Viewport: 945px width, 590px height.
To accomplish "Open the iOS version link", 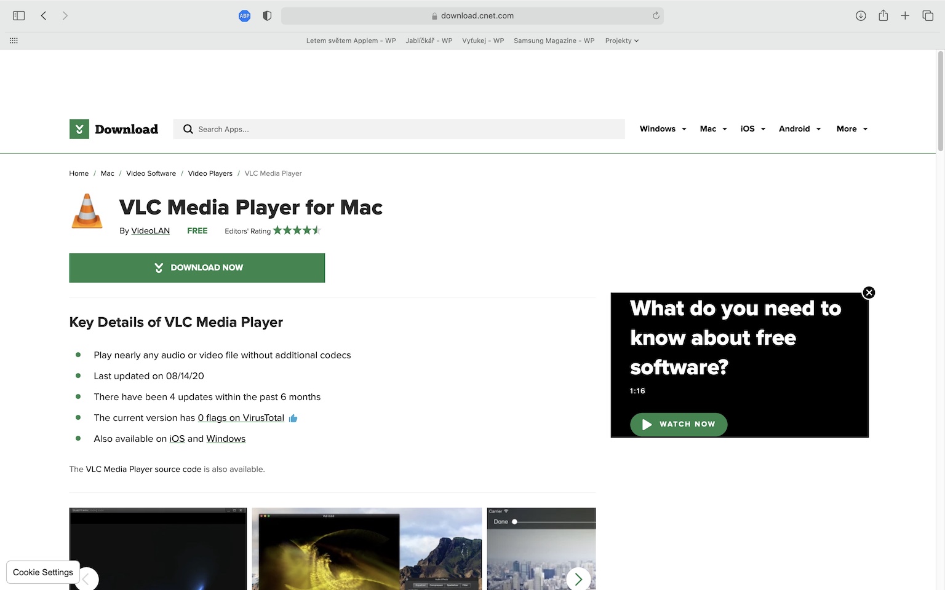I will [177, 439].
